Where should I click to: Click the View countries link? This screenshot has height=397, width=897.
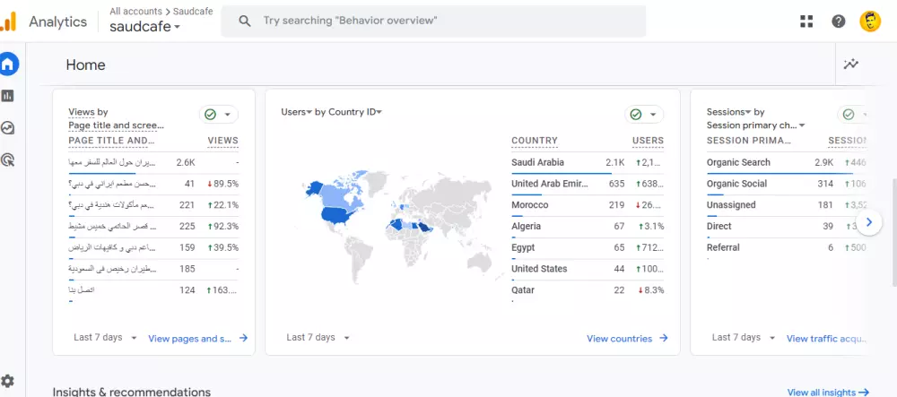[x=627, y=339]
